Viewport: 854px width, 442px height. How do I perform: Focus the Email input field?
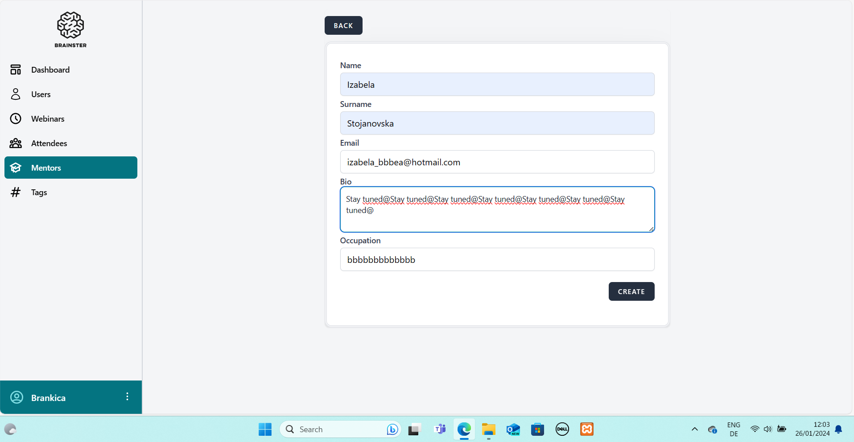point(497,162)
